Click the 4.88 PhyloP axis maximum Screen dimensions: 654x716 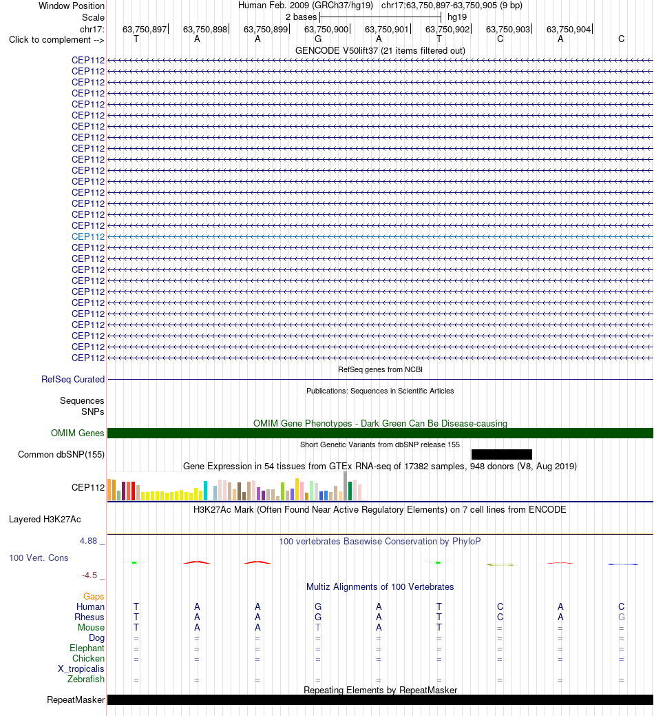tap(89, 541)
